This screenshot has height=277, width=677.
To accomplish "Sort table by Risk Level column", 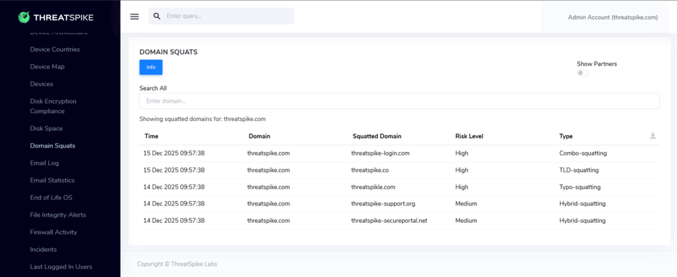I will pos(469,136).
